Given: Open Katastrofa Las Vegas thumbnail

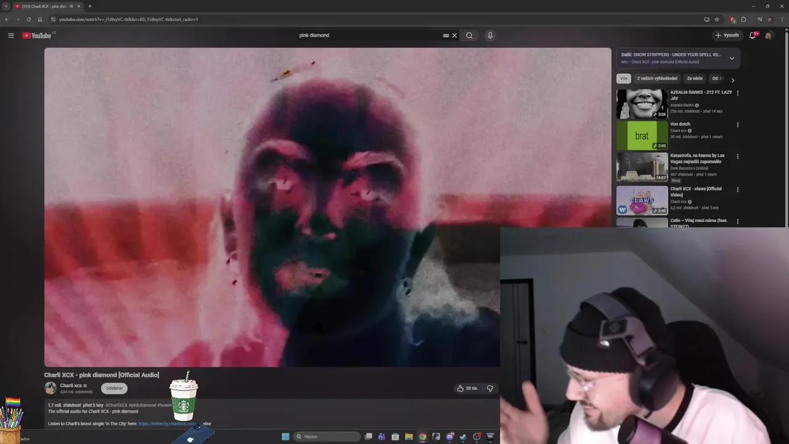Looking at the screenshot, I should (x=642, y=168).
